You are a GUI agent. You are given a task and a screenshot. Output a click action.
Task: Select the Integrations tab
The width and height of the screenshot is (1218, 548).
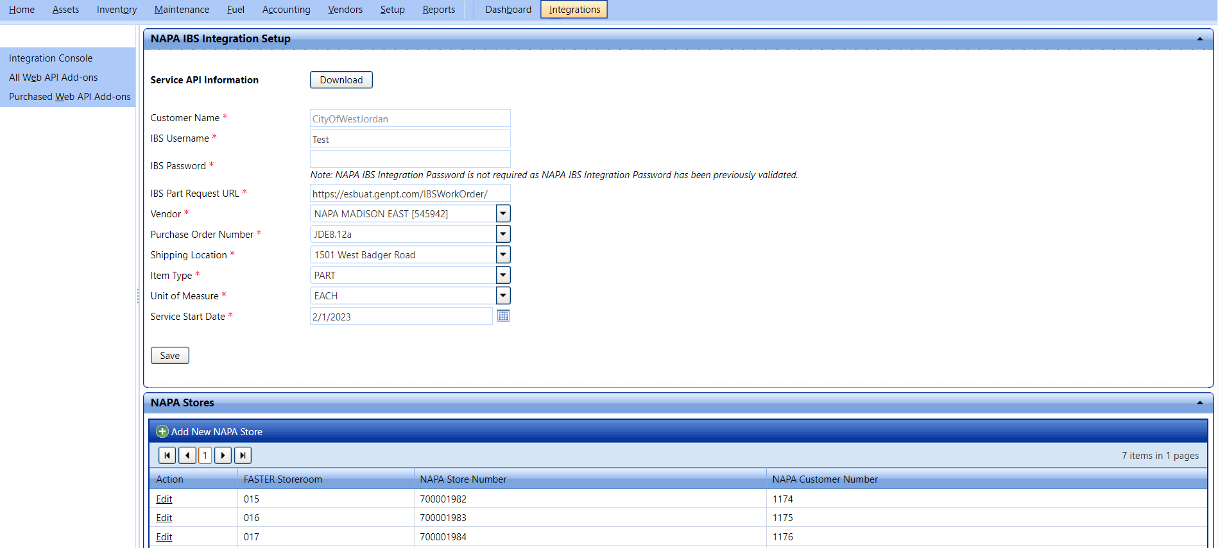(574, 10)
